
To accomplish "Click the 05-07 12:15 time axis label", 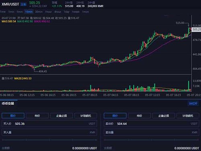I will [x=152, y=95].
